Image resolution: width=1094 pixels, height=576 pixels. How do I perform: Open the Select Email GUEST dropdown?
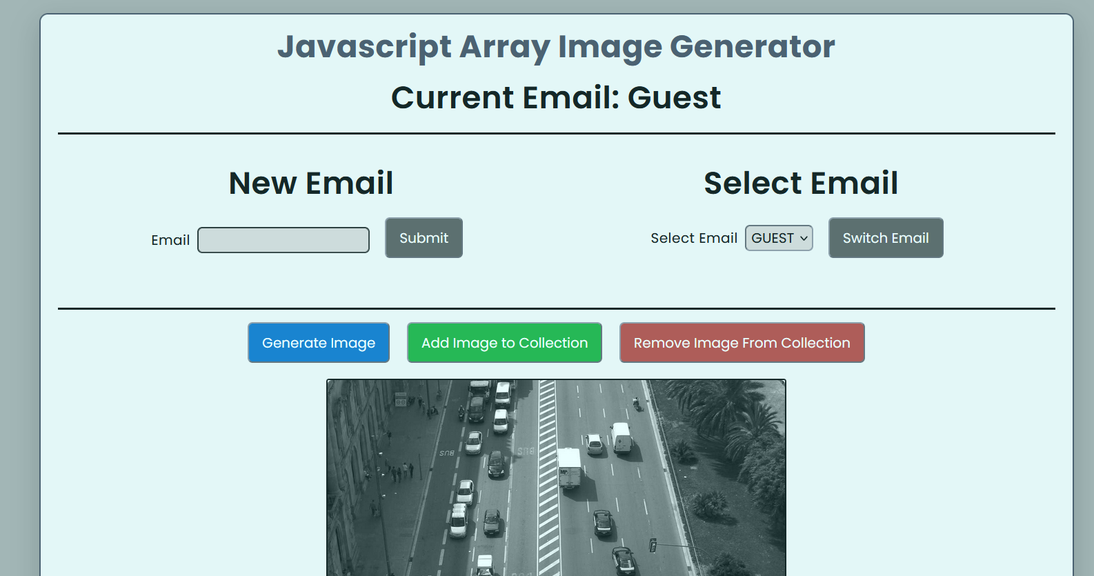779,238
